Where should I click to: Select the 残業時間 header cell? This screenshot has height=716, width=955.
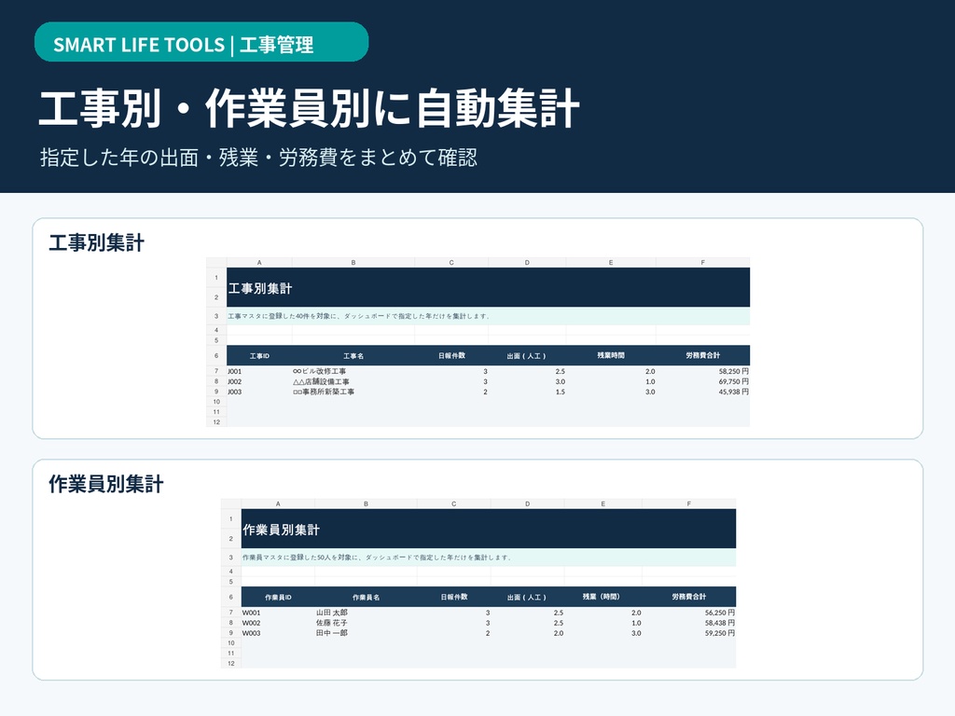tap(611, 355)
